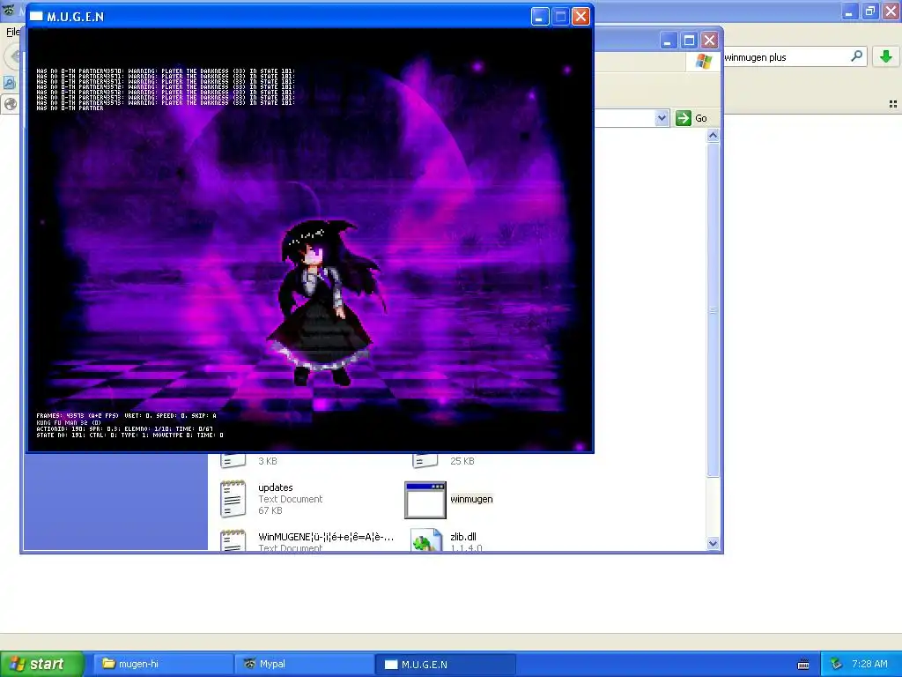Click the green Go arrow in Explorer
The width and height of the screenshot is (902, 677).
tap(683, 118)
